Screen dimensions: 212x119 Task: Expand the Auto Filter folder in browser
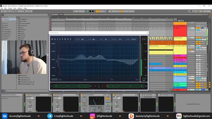[17, 21]
